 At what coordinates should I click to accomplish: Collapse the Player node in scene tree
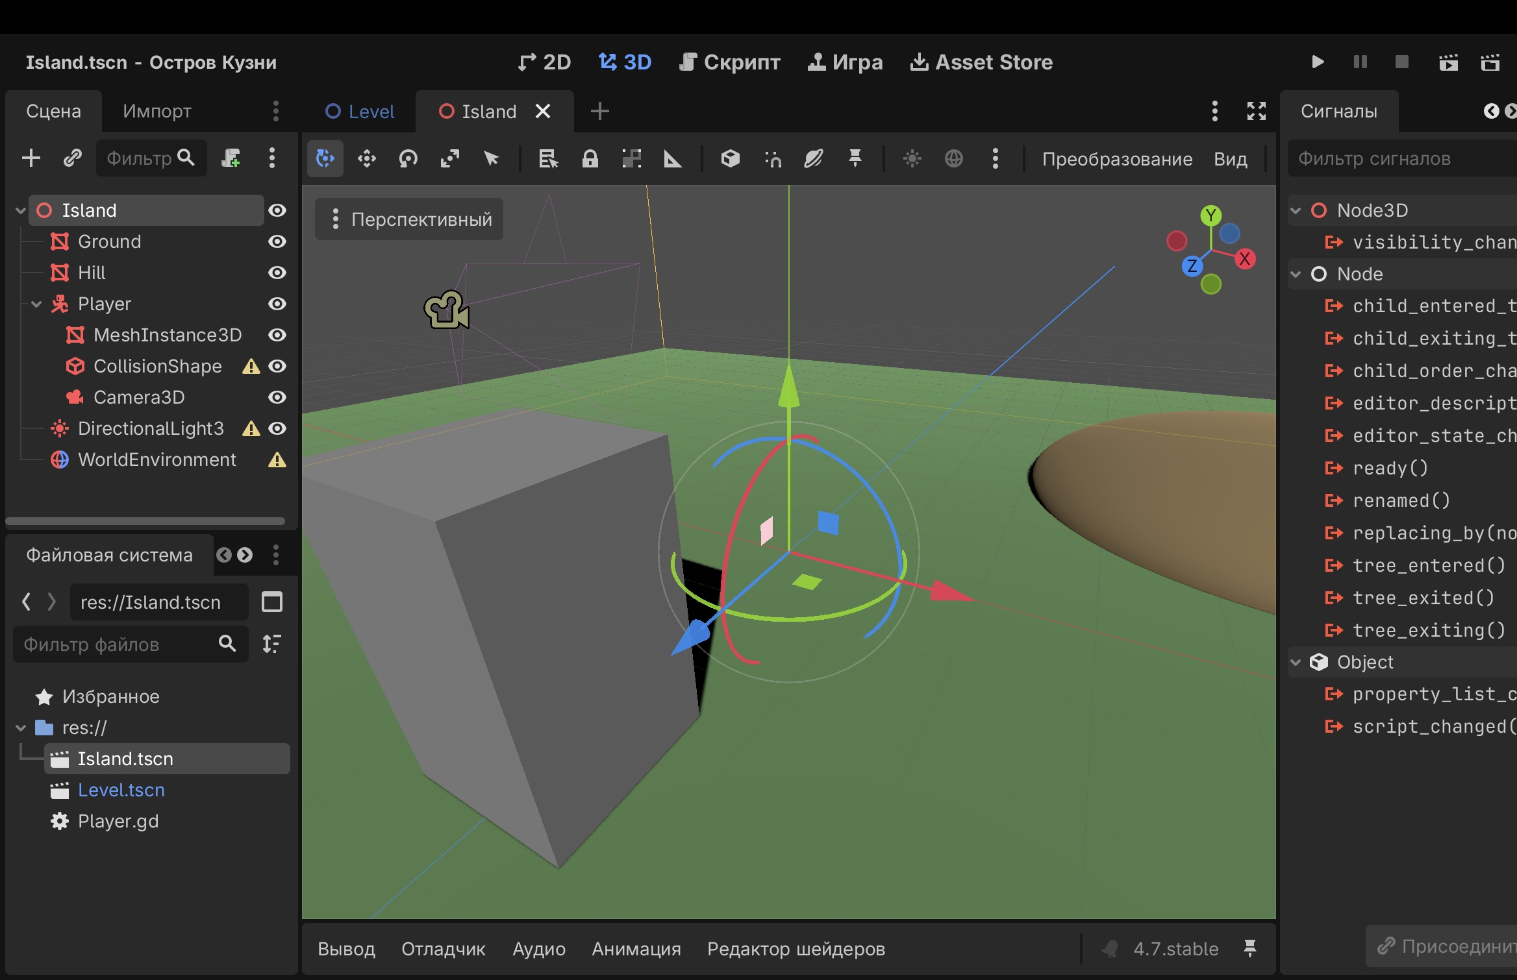pyautogui.click(x=36, y=304)
